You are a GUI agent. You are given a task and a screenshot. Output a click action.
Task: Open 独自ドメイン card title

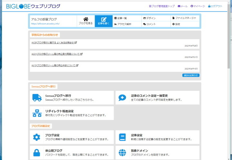pos(140,151)
